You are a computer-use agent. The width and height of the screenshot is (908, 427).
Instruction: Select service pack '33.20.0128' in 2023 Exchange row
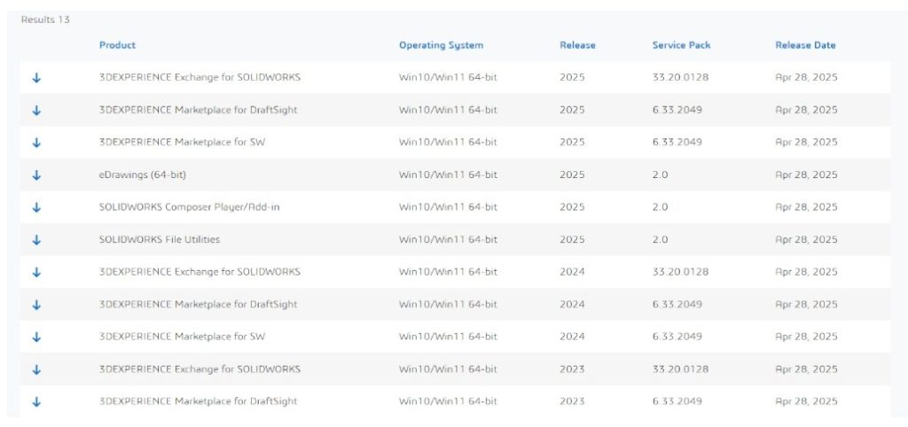coord(680,369)
